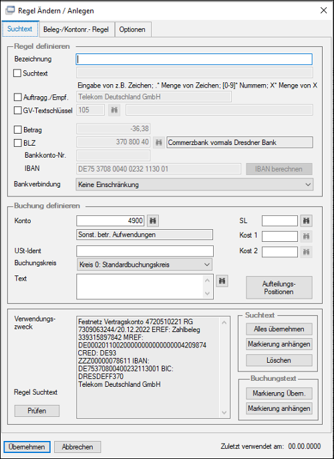Viewport: 334px width, 459px height.
Task: Click the IBAN field DE75 3708 0040
Action: (158, 169)
